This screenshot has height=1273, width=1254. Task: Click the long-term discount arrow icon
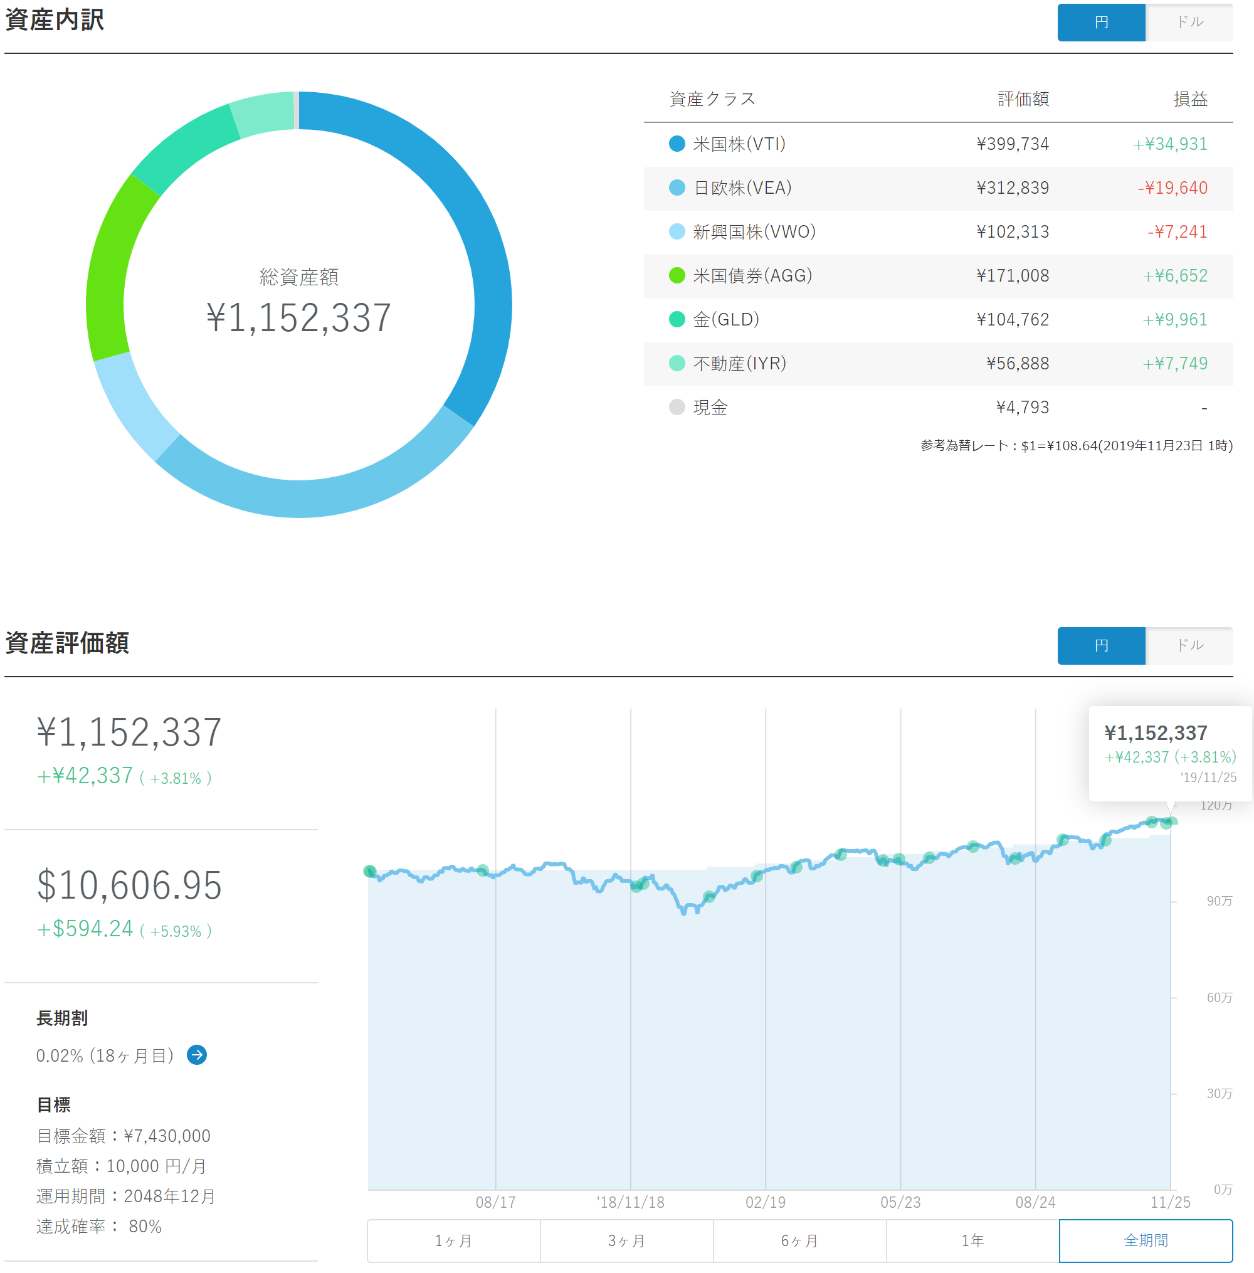[196, 1054]
